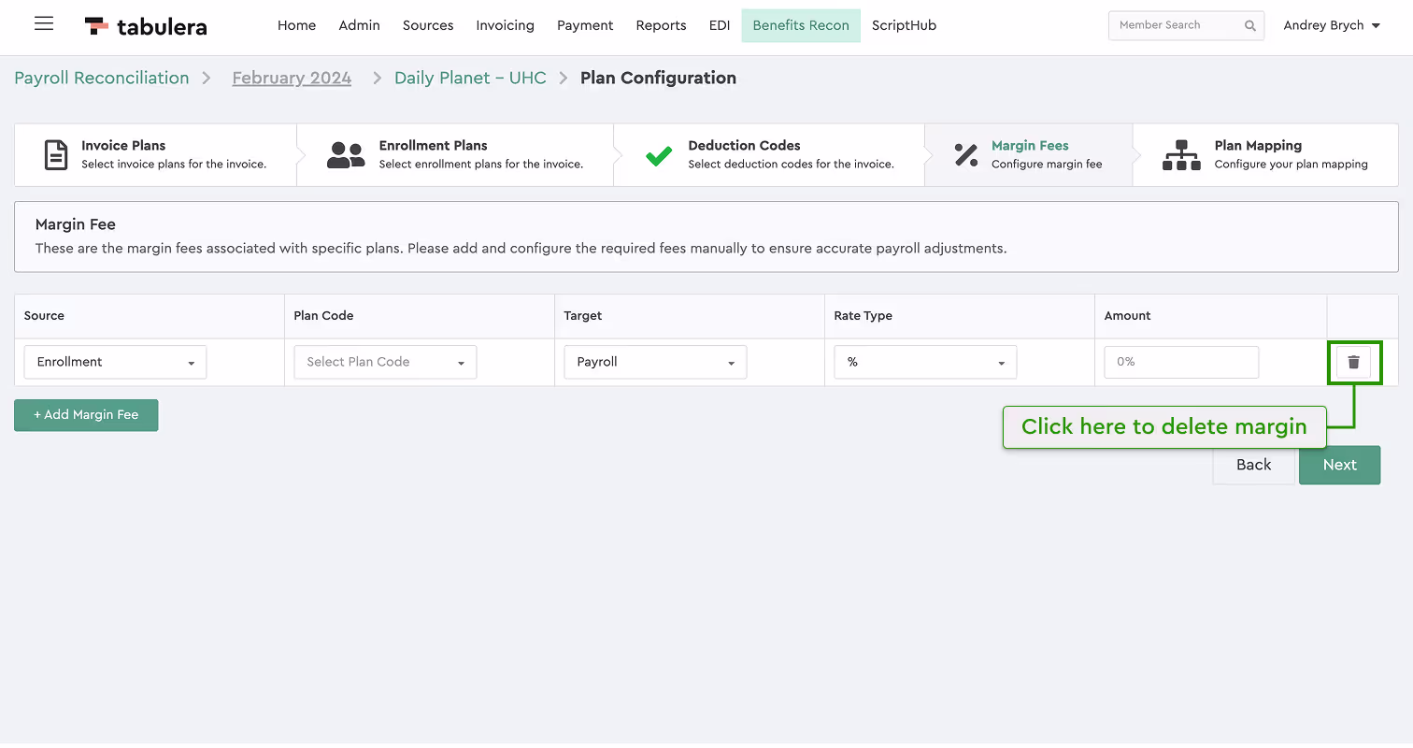Viewport: 1413px width, 748px height.
Task: Switch to the Margin Fees step
Action: (1028, 154)
